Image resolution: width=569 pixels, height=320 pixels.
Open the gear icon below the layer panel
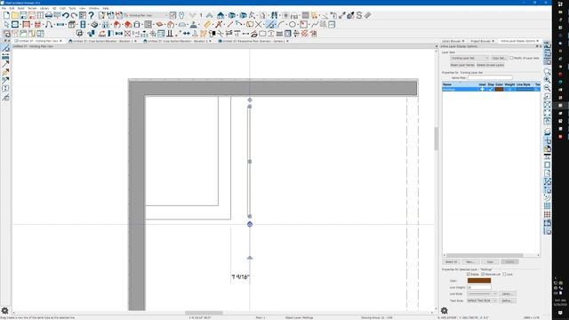pos(445,310)
